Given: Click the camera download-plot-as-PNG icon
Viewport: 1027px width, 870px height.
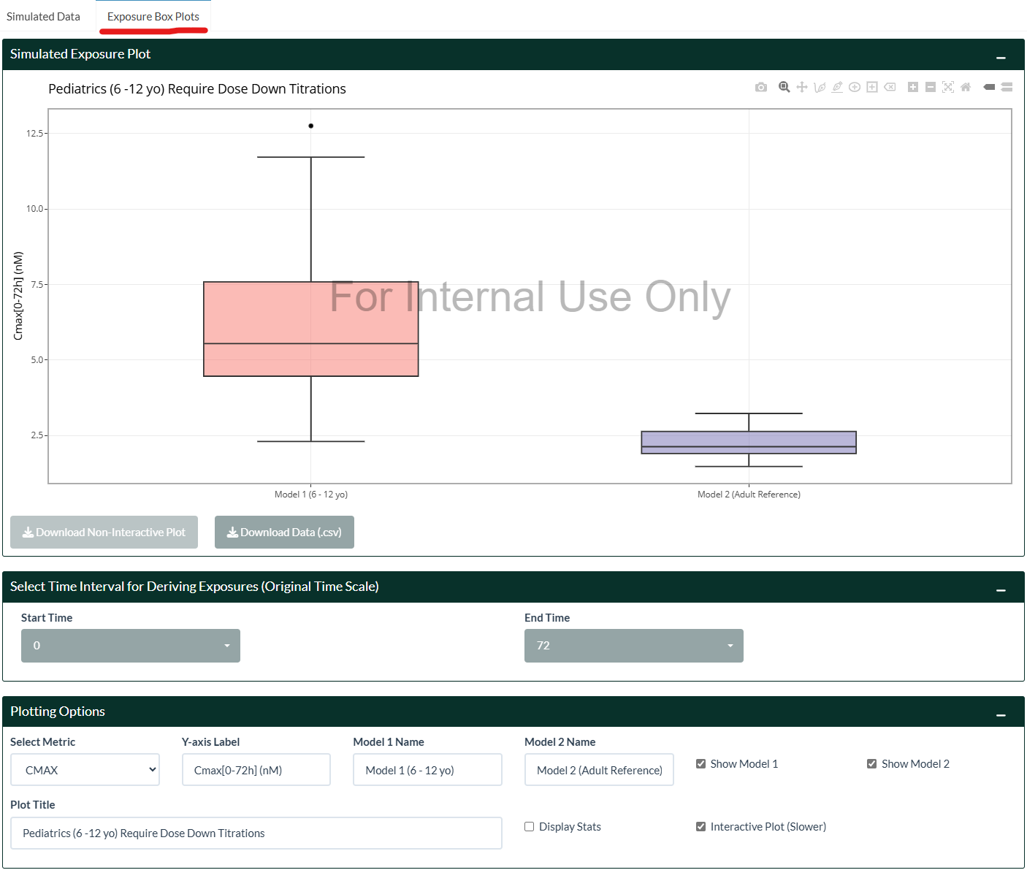Looking at the screenshot, I should tap(761, 87).
